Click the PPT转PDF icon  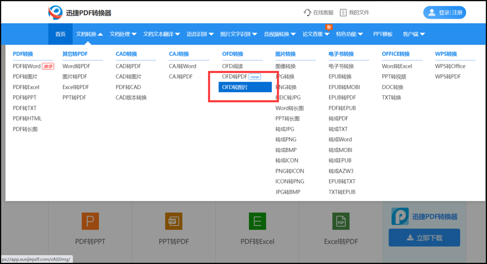(174, 221)
